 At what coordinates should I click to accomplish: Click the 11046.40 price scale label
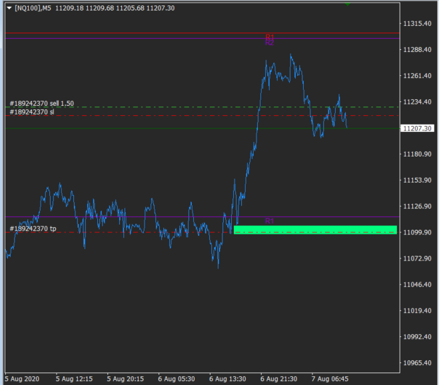click(417, 284)
